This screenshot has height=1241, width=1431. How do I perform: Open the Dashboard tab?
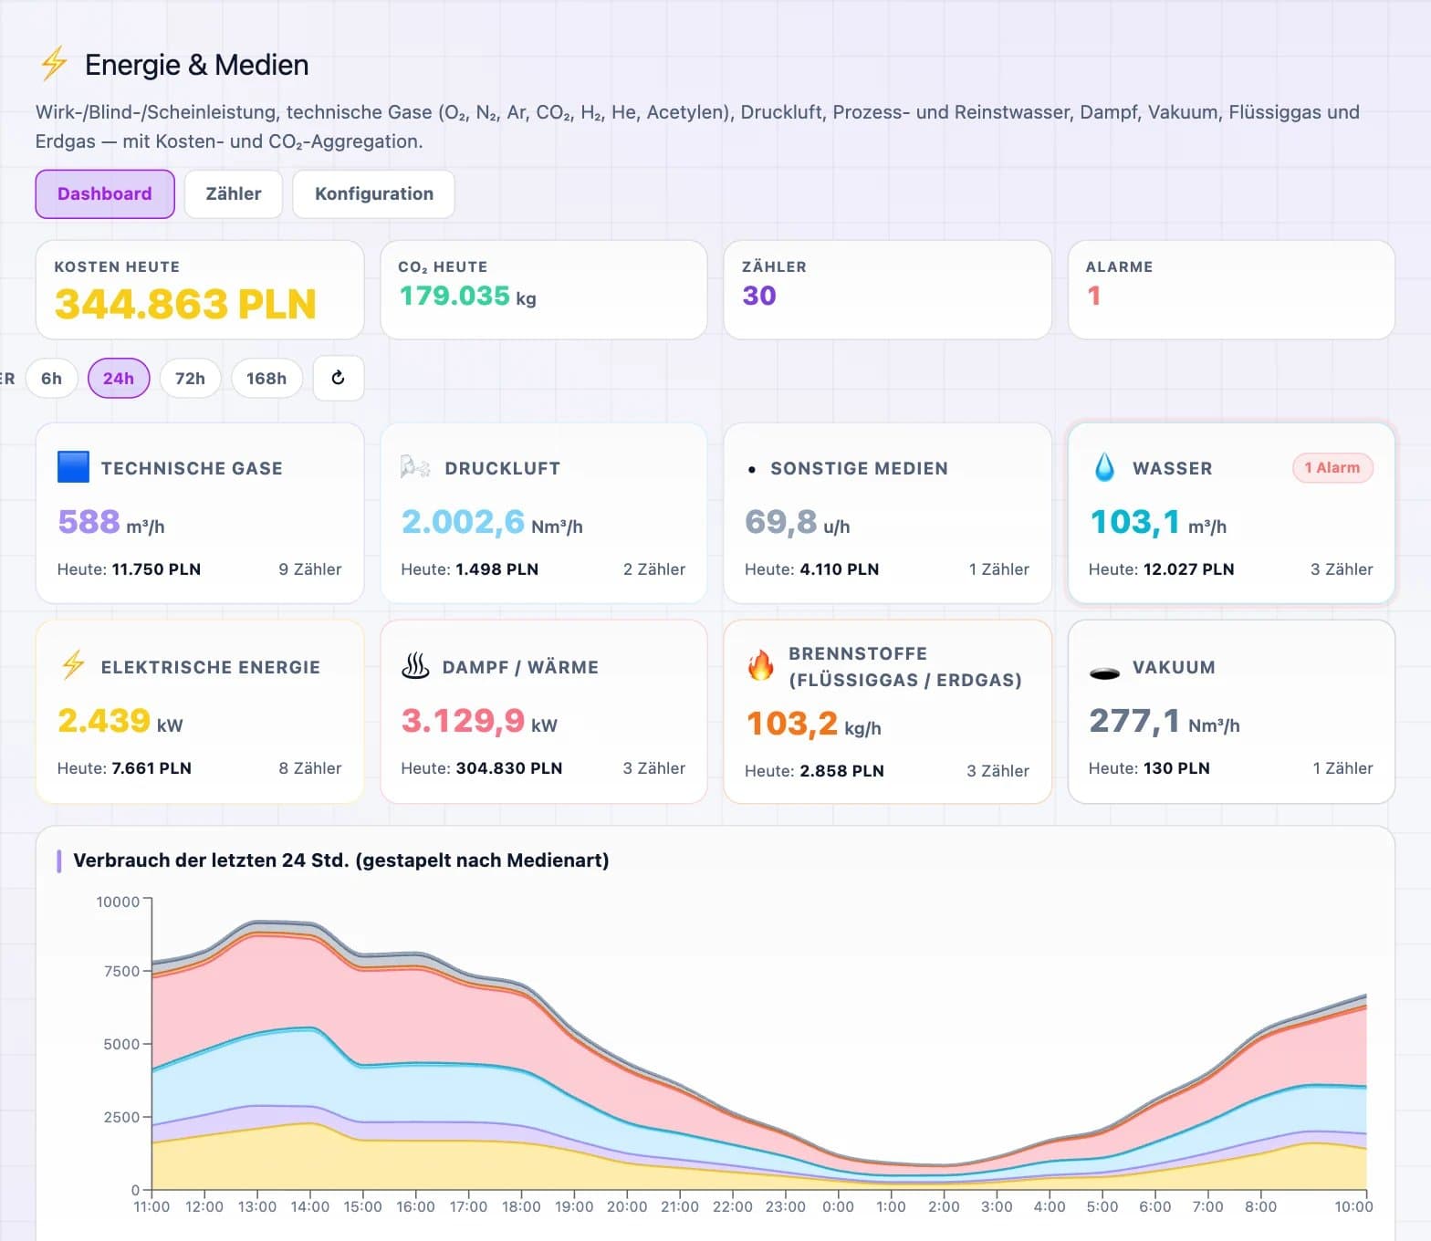(x=105, y=193)
